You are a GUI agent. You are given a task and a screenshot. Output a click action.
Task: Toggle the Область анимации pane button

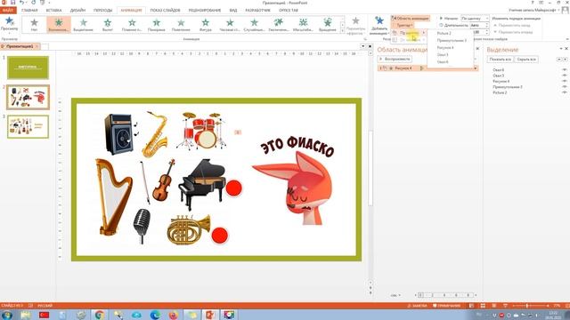[x=411, y=18]
